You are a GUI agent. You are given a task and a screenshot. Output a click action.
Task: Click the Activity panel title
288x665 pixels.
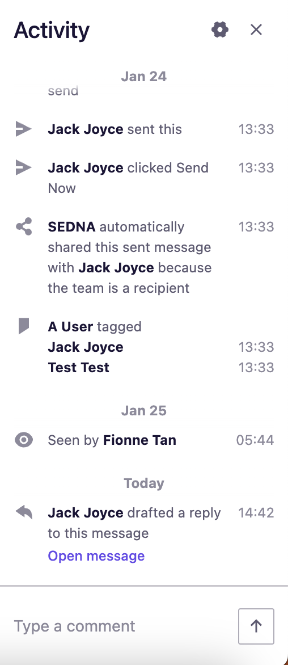coord(52,30)
